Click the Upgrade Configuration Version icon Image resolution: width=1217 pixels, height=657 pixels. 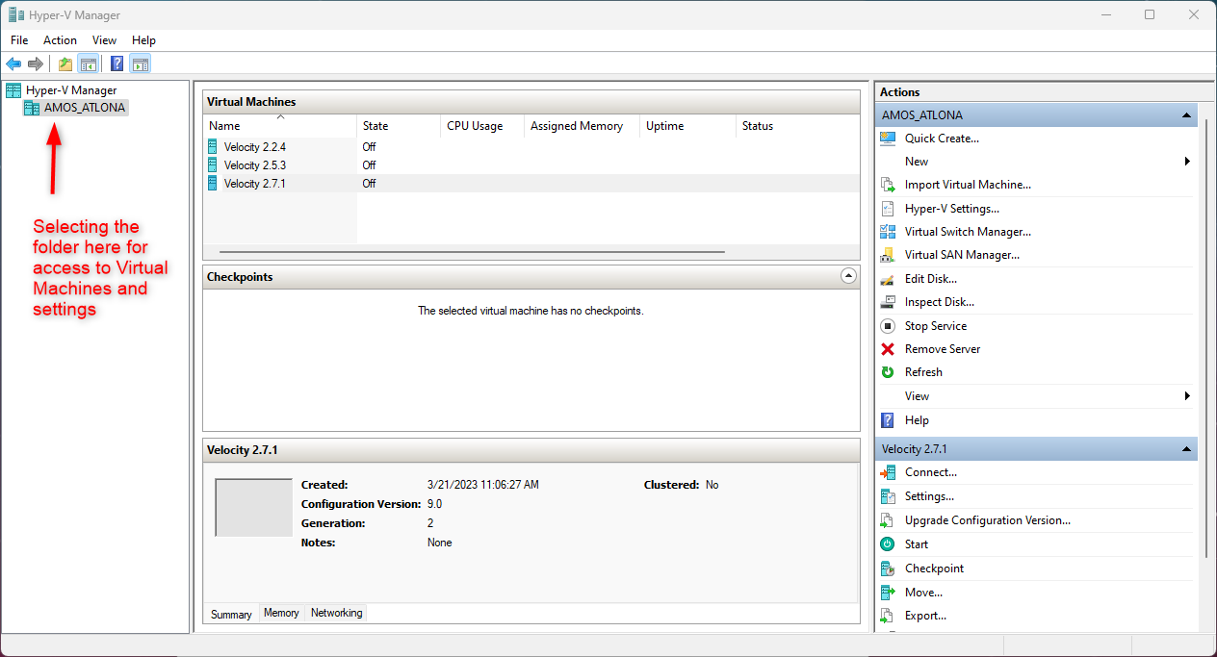888,520
